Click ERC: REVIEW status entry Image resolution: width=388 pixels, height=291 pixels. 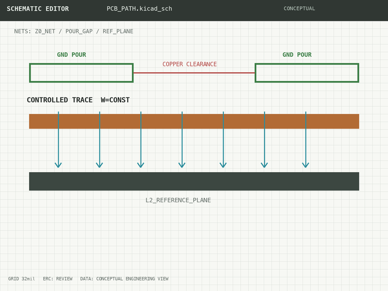[x=58, y=278]
